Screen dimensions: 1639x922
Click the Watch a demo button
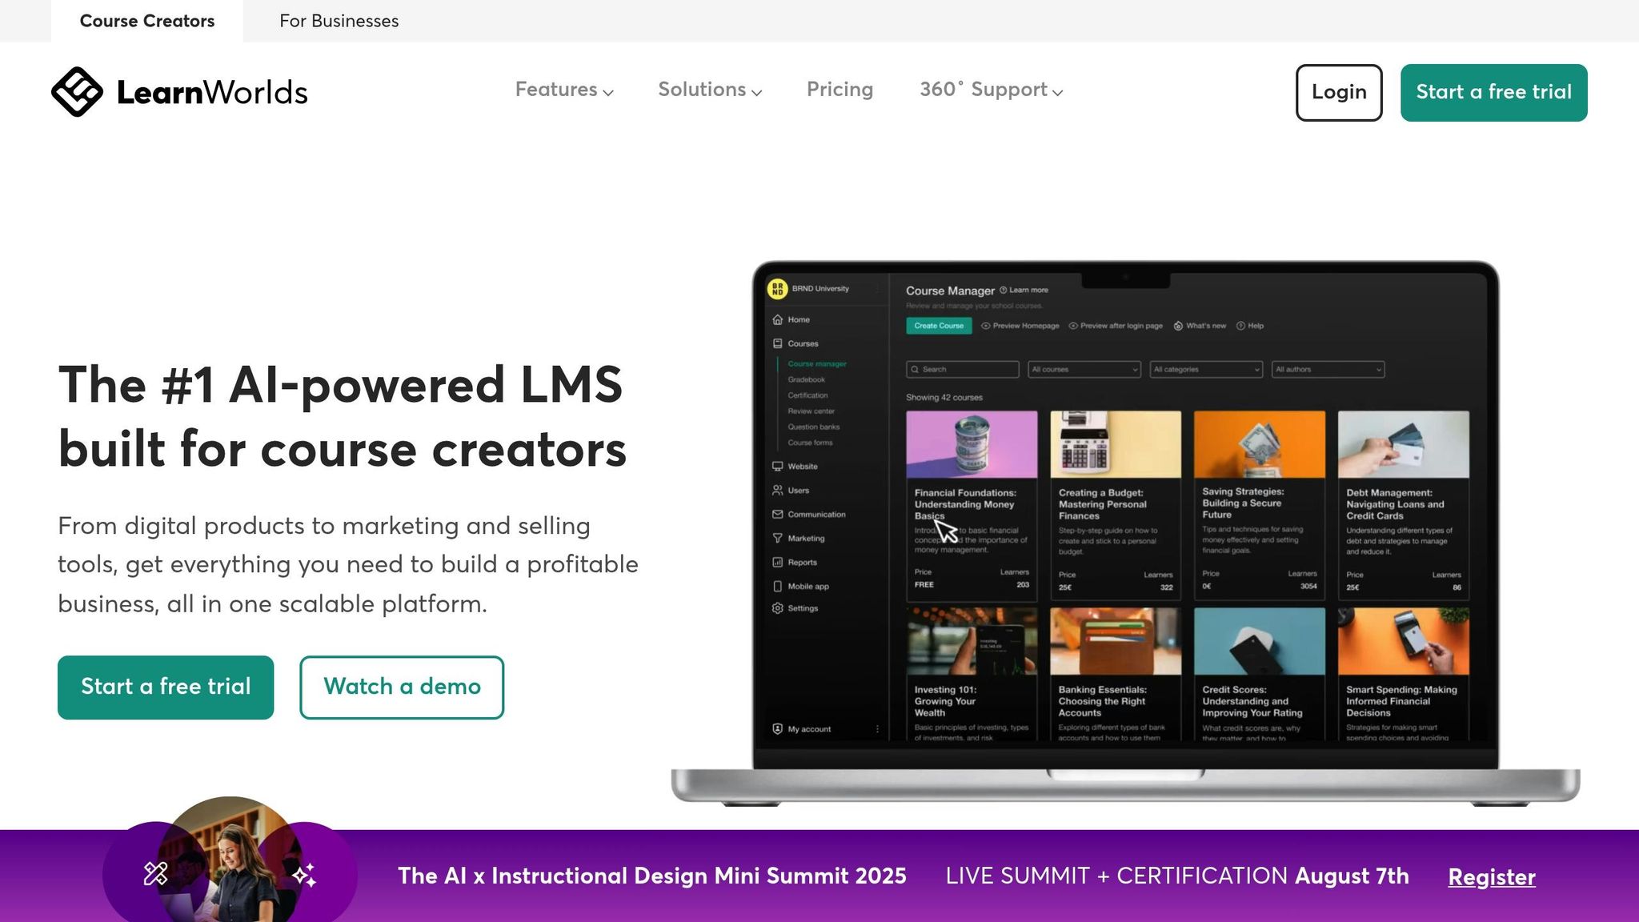[x=402, y=687]
